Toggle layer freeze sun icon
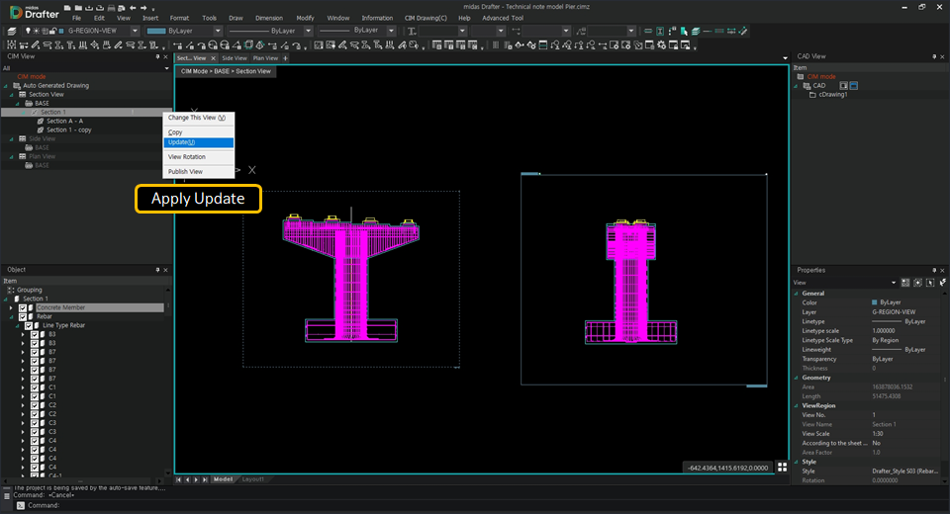The image size is (950, 514). pyautogui.click(x=37, y=31)
